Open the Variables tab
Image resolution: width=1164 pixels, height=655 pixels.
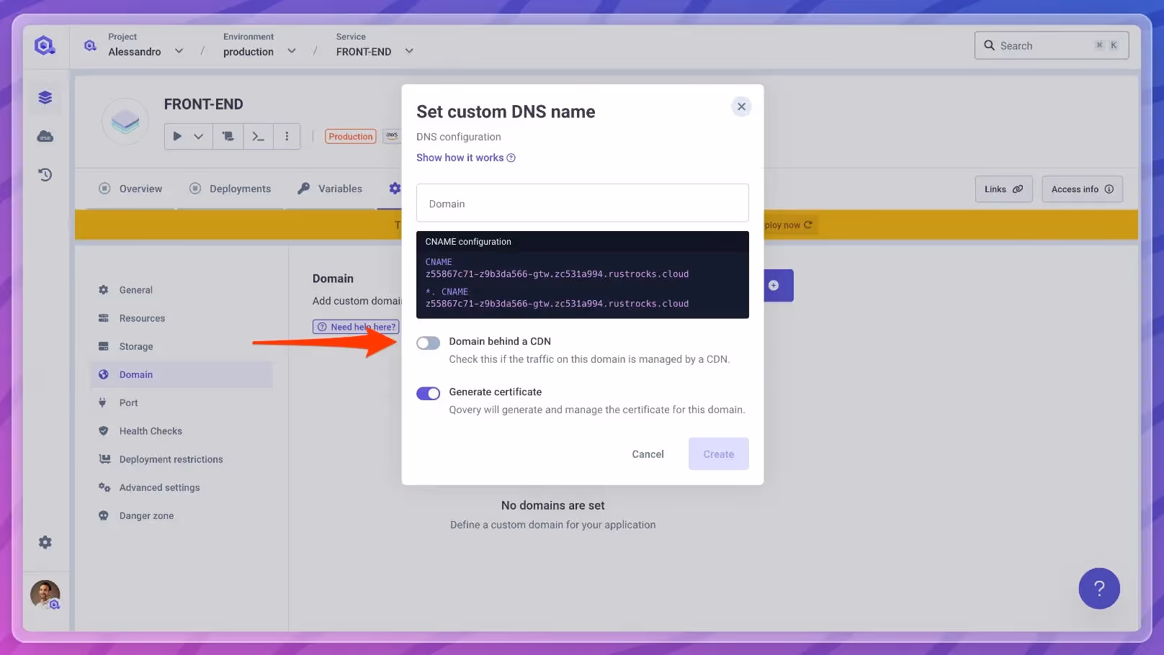tap(339, 189)
